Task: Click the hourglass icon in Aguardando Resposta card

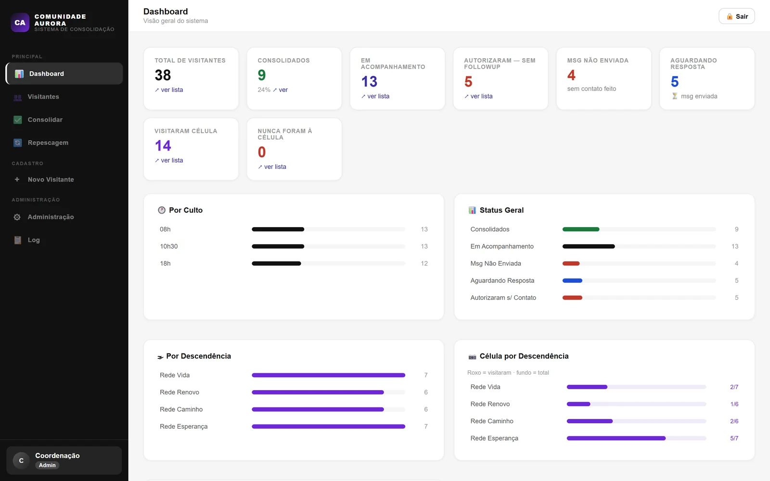Action: tap(675, 96)
